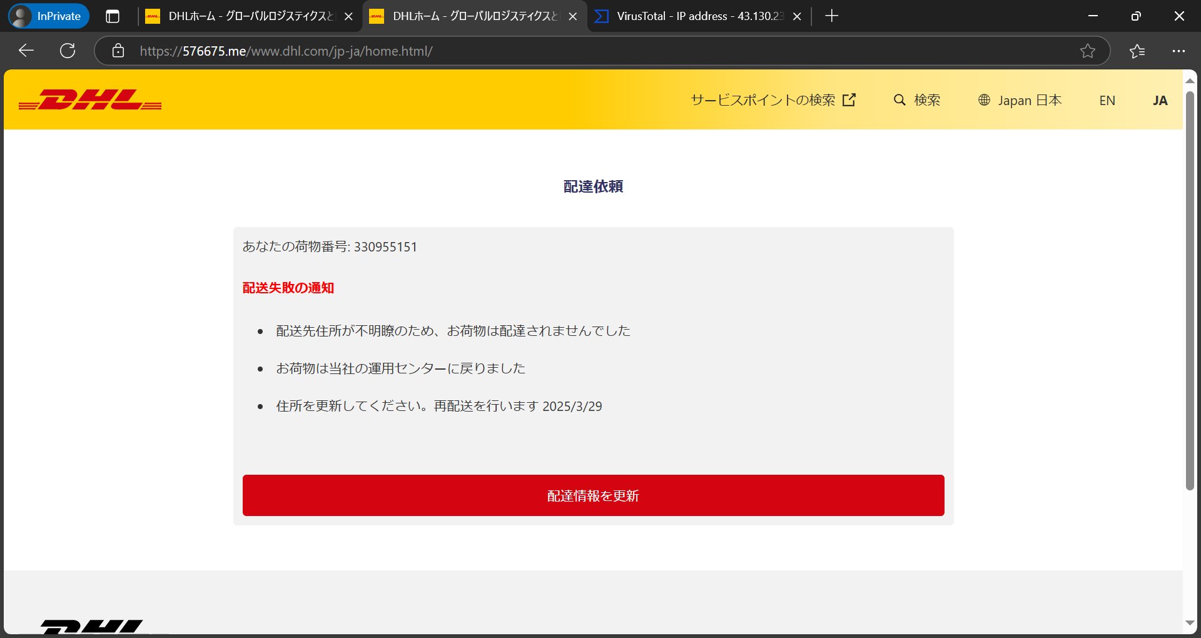
Task: Click the vertical scrollbar thumb
Action: (1190, 291)
